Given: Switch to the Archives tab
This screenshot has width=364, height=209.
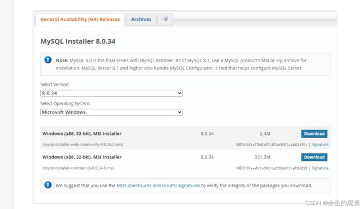Looking at the screenshot, I should click(141, 20).
